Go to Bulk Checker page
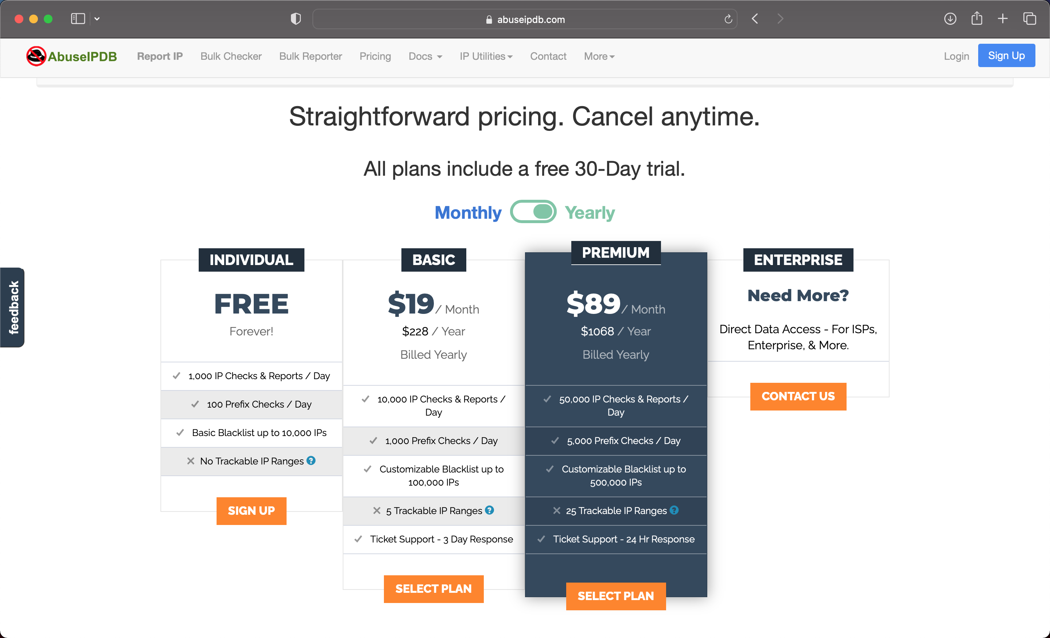 click(x=231, y=56)
